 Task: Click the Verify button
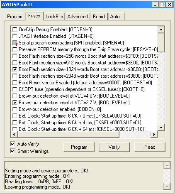[114, 147]
